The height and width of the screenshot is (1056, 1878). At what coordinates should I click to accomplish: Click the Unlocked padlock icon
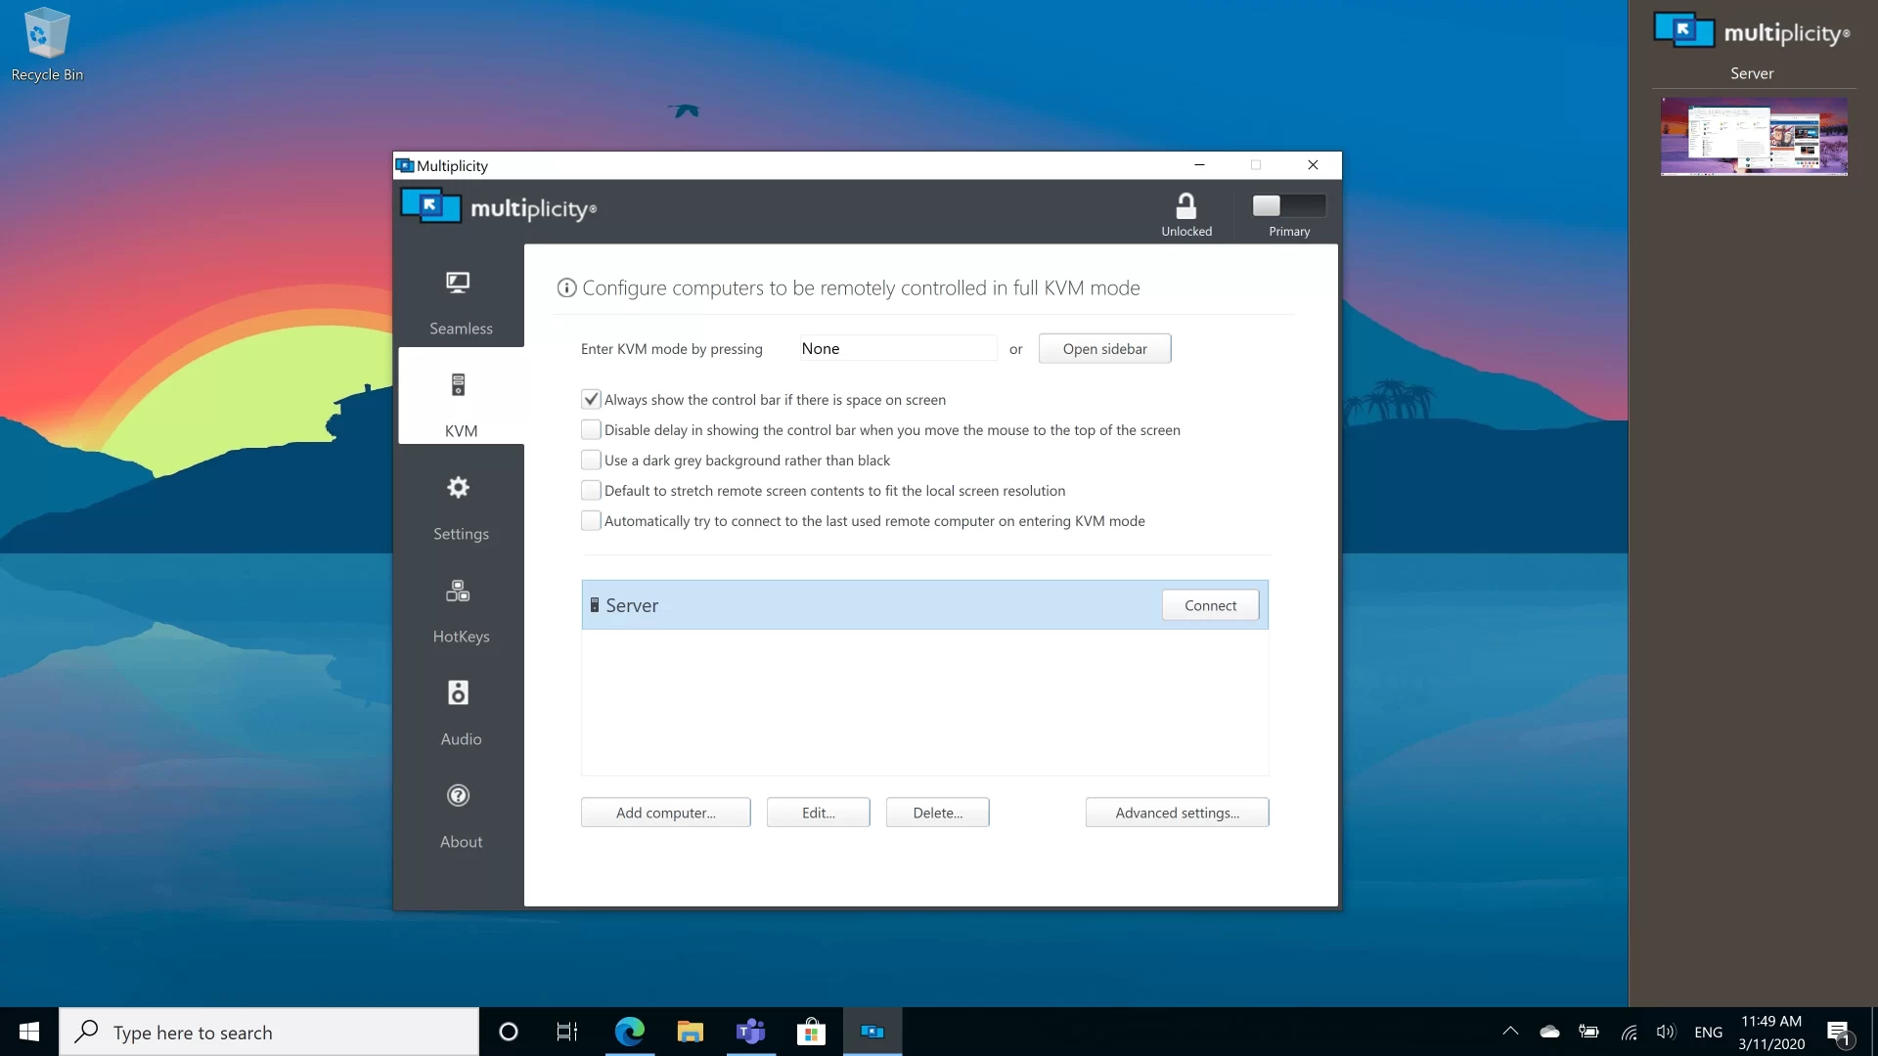point(1185,207)
